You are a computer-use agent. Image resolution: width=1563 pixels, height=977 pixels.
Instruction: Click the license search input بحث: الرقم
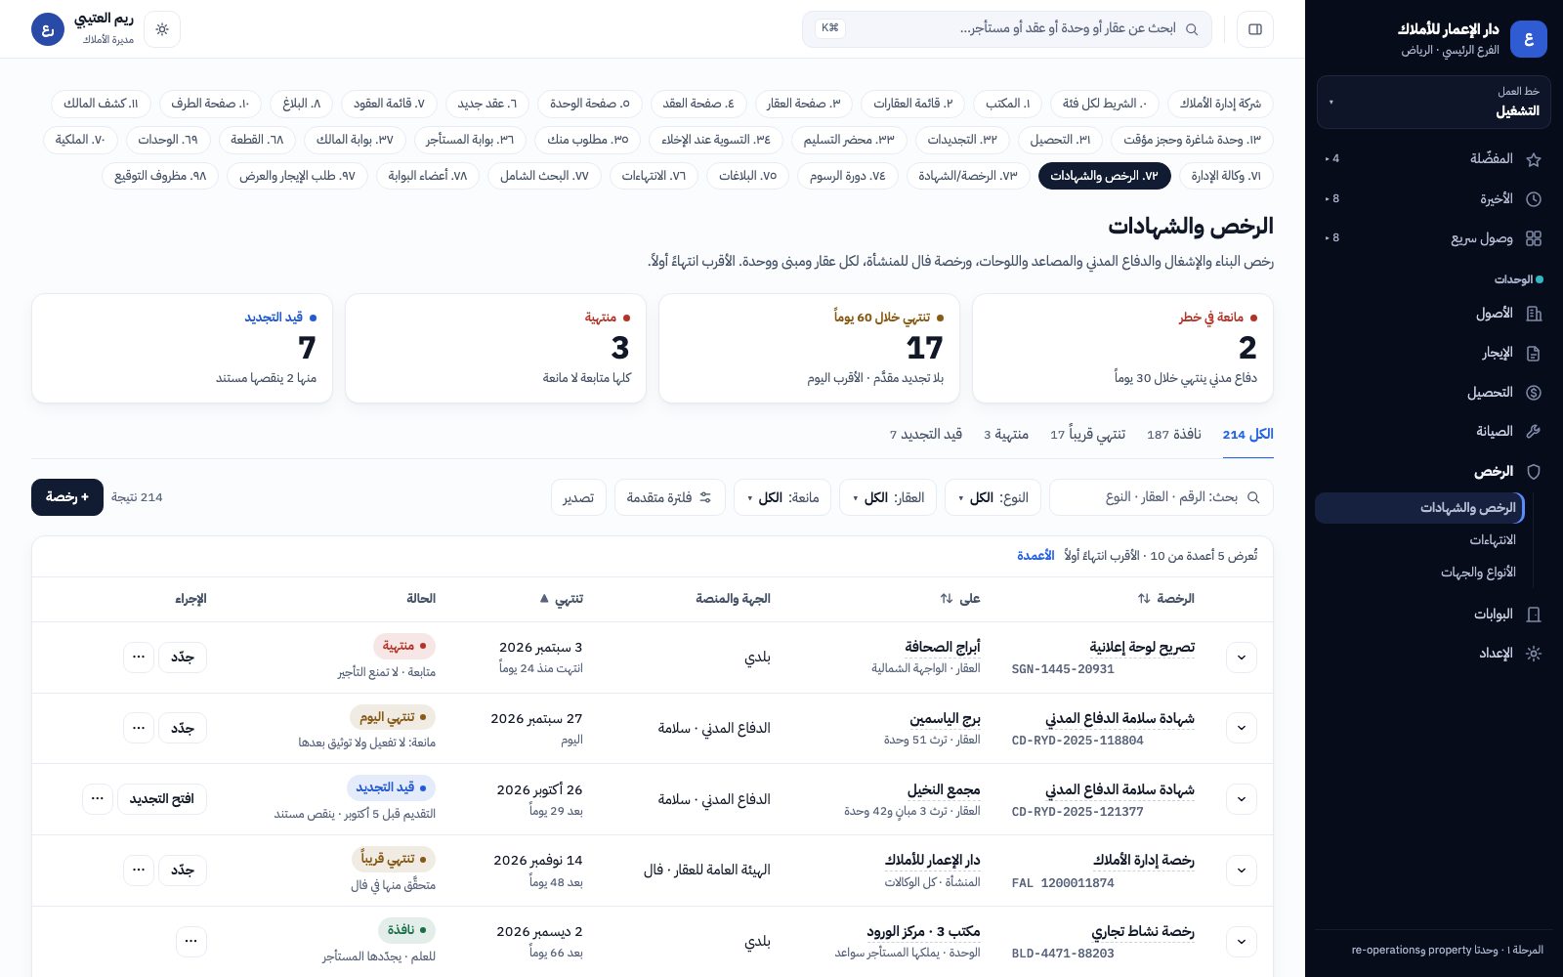1162,497
